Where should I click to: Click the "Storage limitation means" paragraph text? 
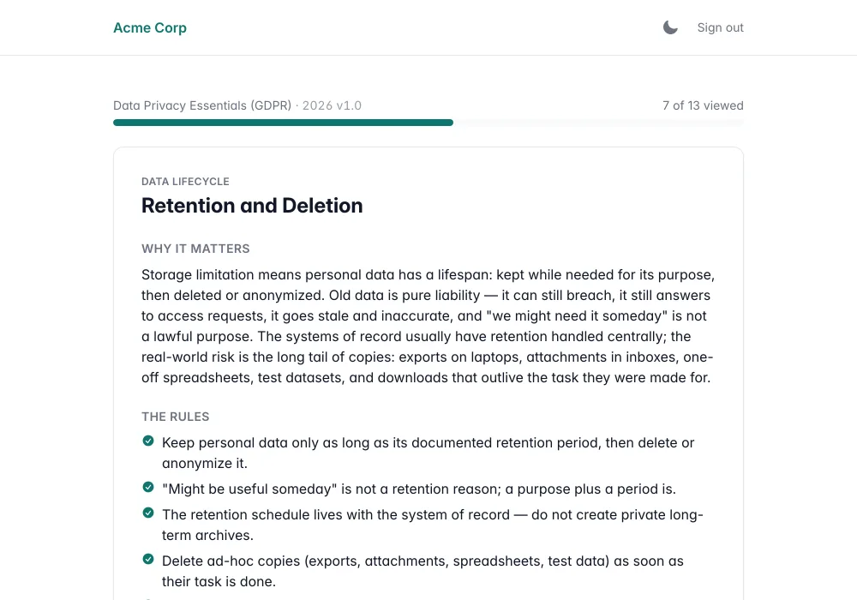[428, 327]
